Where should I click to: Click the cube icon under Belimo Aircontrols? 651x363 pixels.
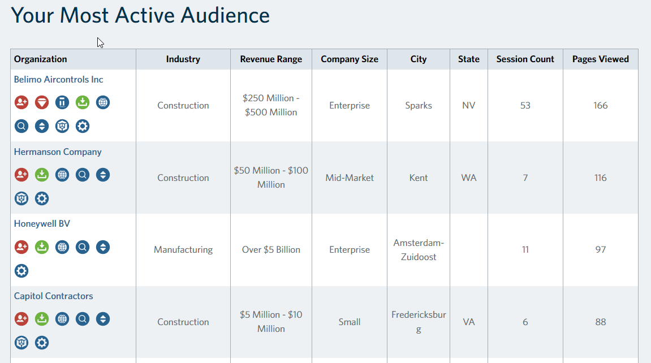click(x=62, y=126)
